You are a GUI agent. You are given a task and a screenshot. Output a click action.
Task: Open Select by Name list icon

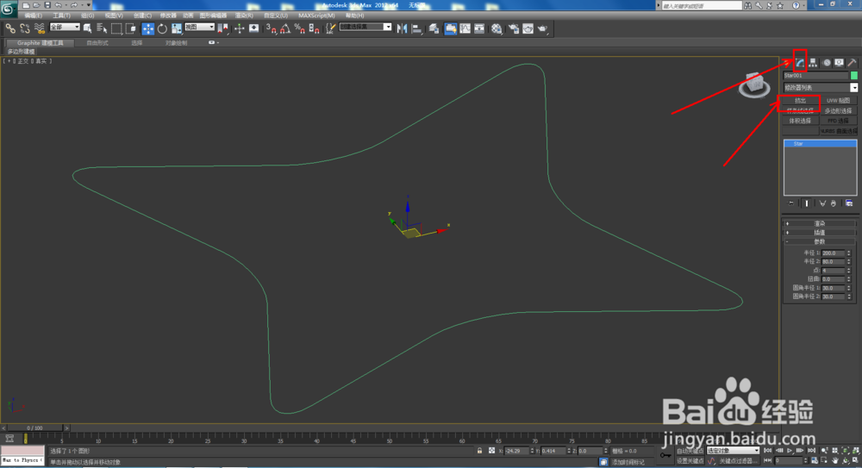(x=102, y=28)
